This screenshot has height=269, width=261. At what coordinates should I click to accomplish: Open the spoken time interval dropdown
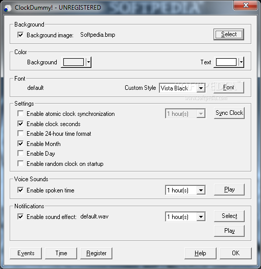pyautogui.click(x=201, y=190)
